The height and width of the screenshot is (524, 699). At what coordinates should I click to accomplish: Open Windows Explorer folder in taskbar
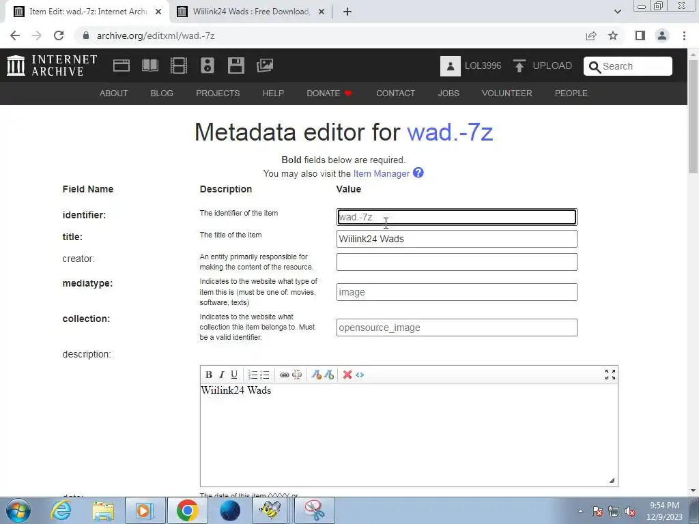point(104,510)
